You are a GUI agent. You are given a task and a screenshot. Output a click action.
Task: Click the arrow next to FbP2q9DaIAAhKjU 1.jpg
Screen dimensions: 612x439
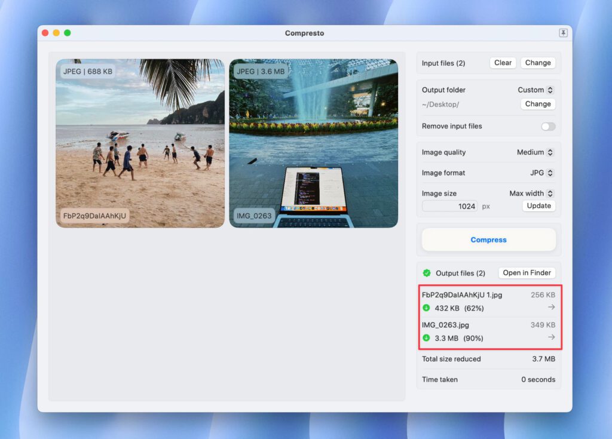[551, 307]
